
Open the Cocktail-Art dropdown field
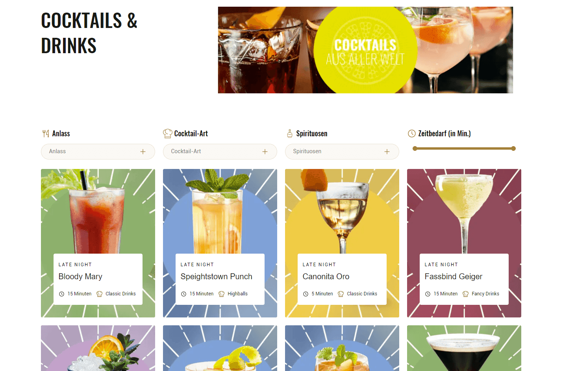click(220, 152)
